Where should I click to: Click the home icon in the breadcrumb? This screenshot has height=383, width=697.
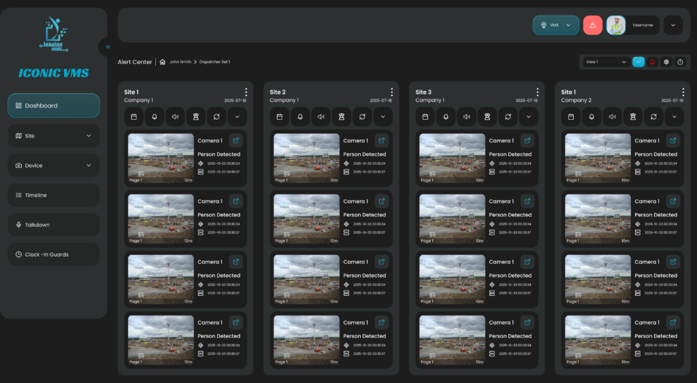click(x=163, y=62)
